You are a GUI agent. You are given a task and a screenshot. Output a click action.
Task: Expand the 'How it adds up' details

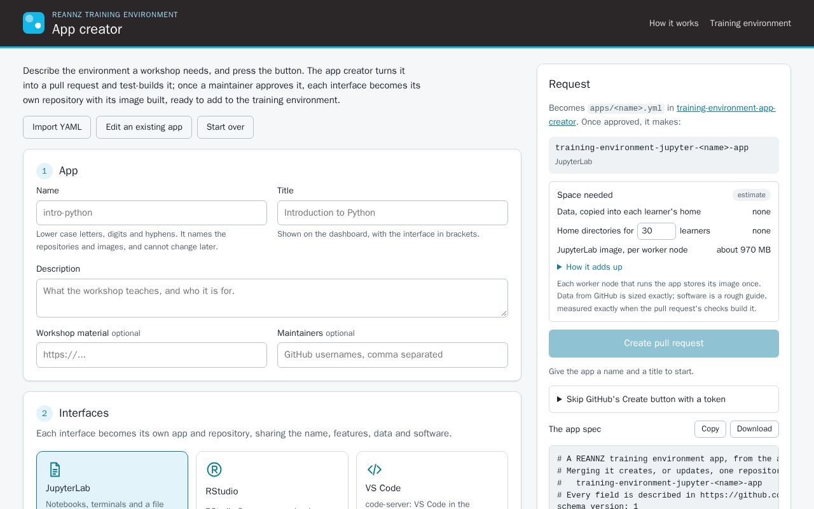590,267
